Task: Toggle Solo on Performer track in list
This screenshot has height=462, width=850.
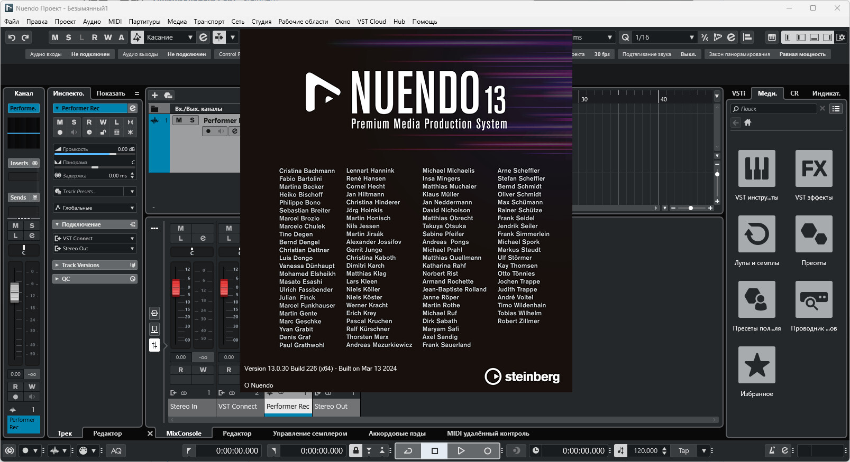Action: [192, 120]
